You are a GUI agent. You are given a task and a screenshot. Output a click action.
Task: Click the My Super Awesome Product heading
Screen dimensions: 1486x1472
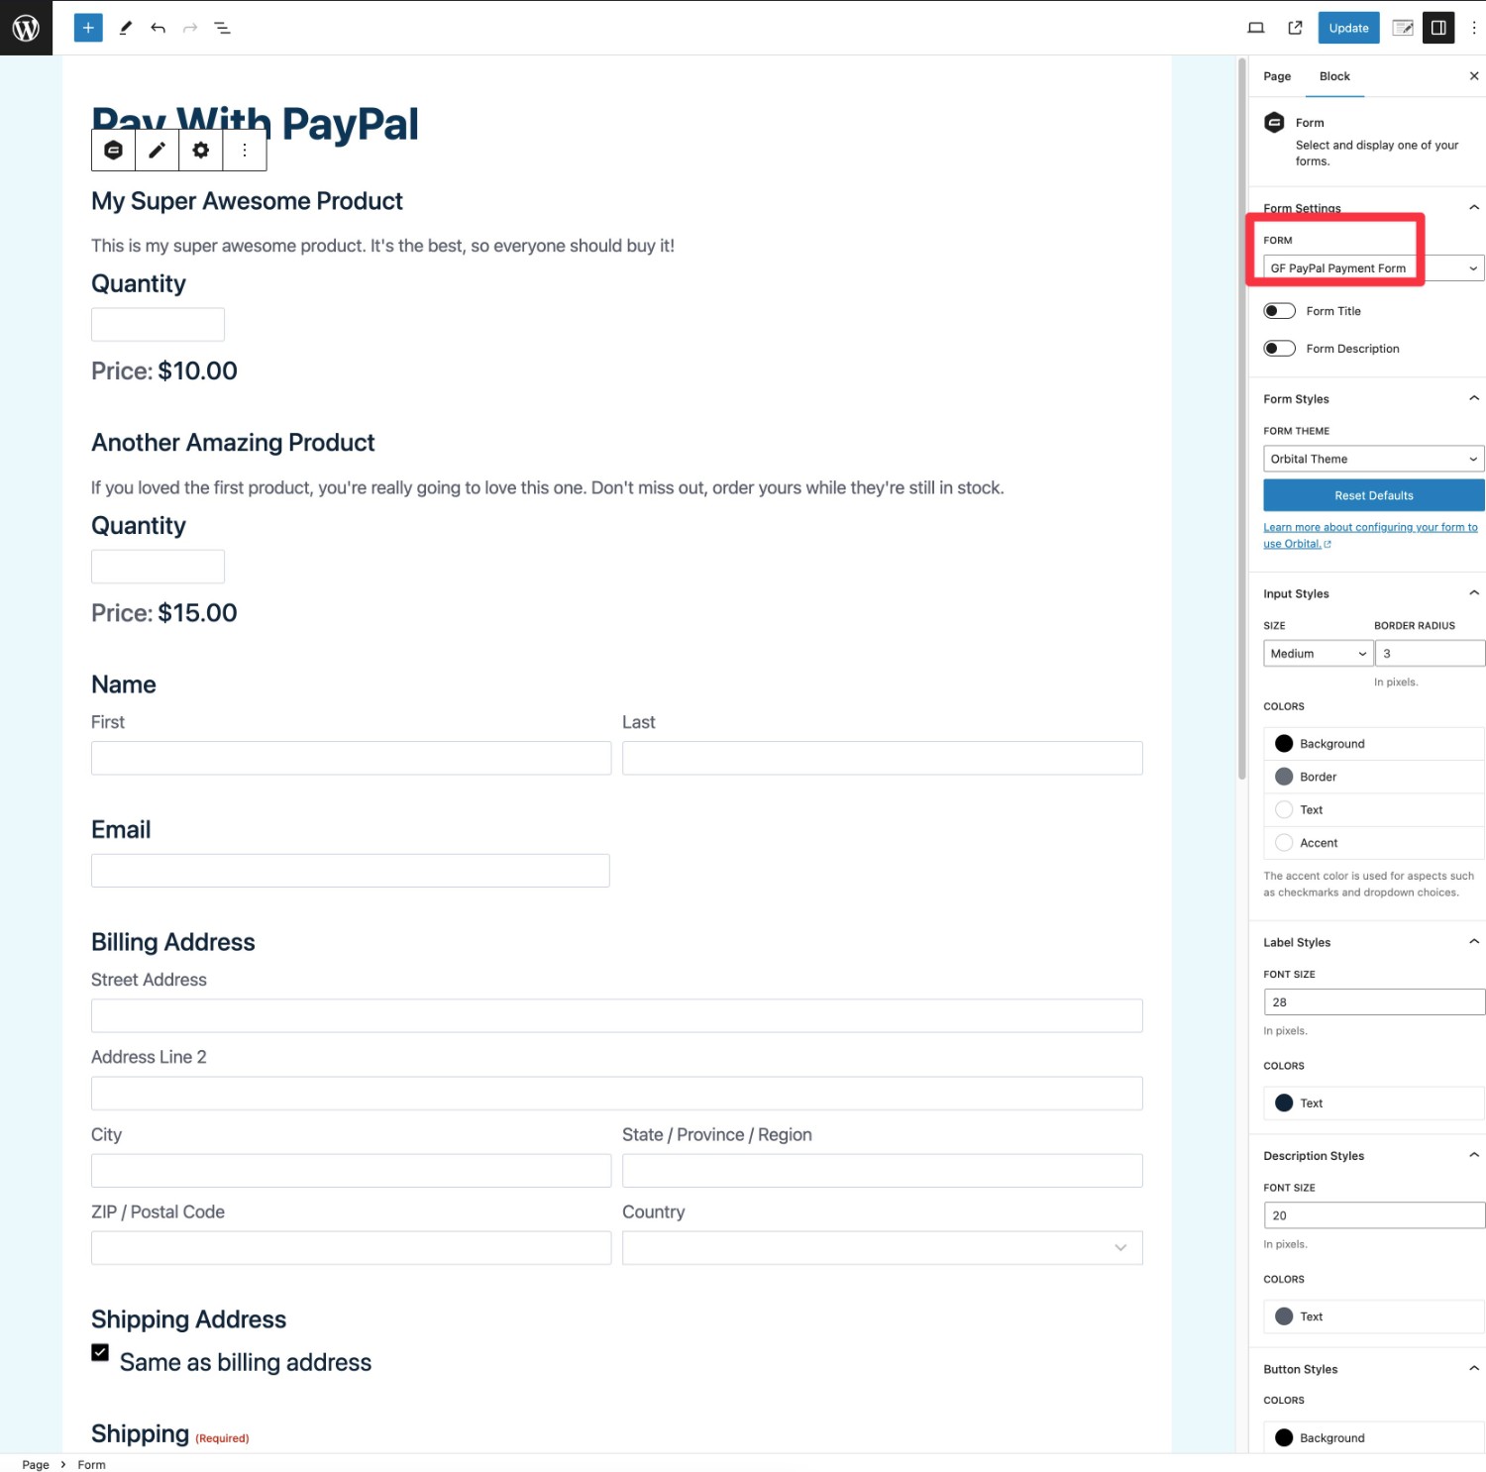point(247,201)
